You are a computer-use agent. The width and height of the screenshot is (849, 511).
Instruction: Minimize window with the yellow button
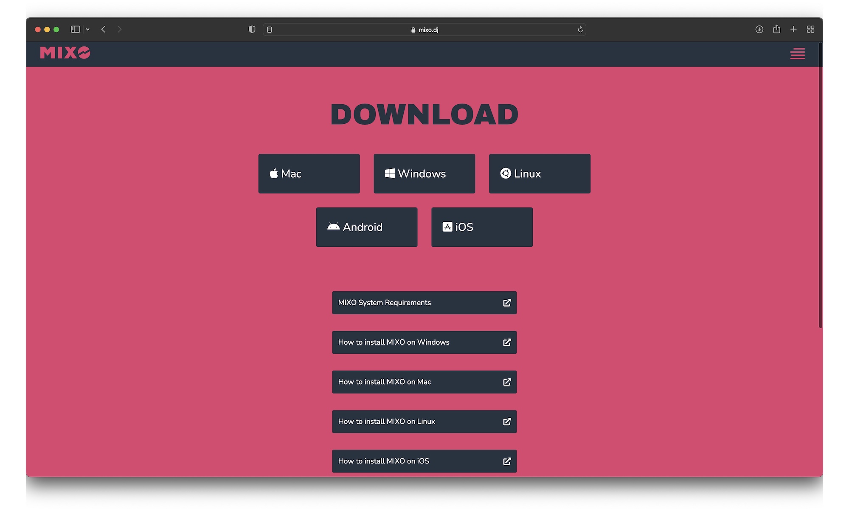point(47,29)
